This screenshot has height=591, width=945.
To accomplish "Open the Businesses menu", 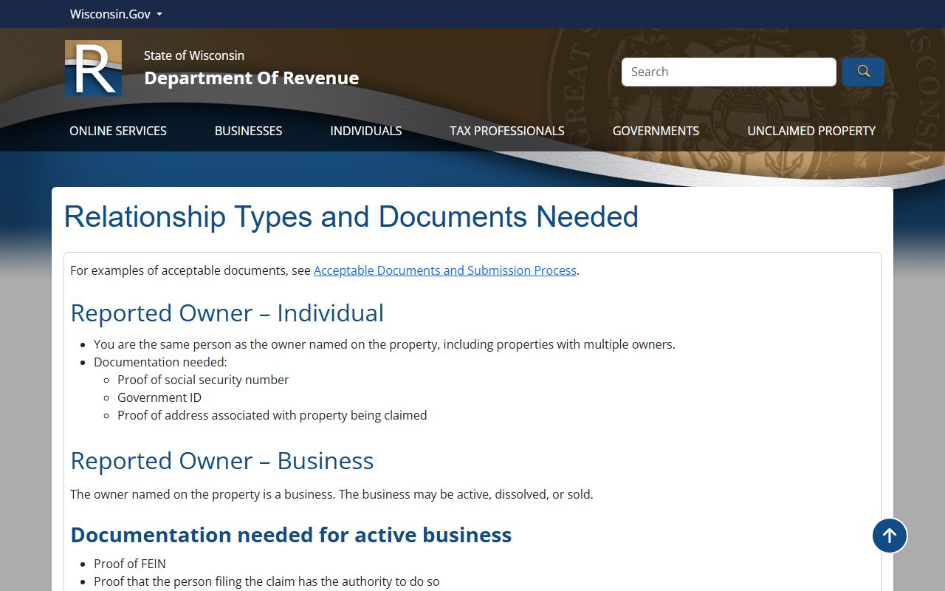I will 248,131.
